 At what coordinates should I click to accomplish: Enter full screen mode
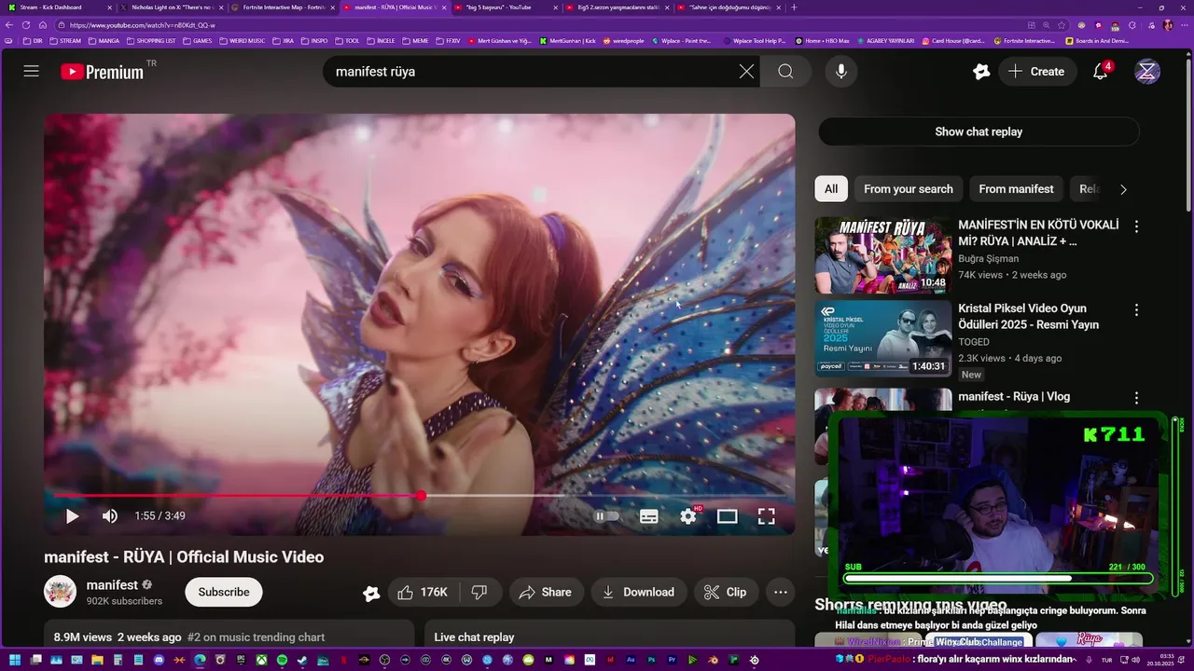(767, 516)
